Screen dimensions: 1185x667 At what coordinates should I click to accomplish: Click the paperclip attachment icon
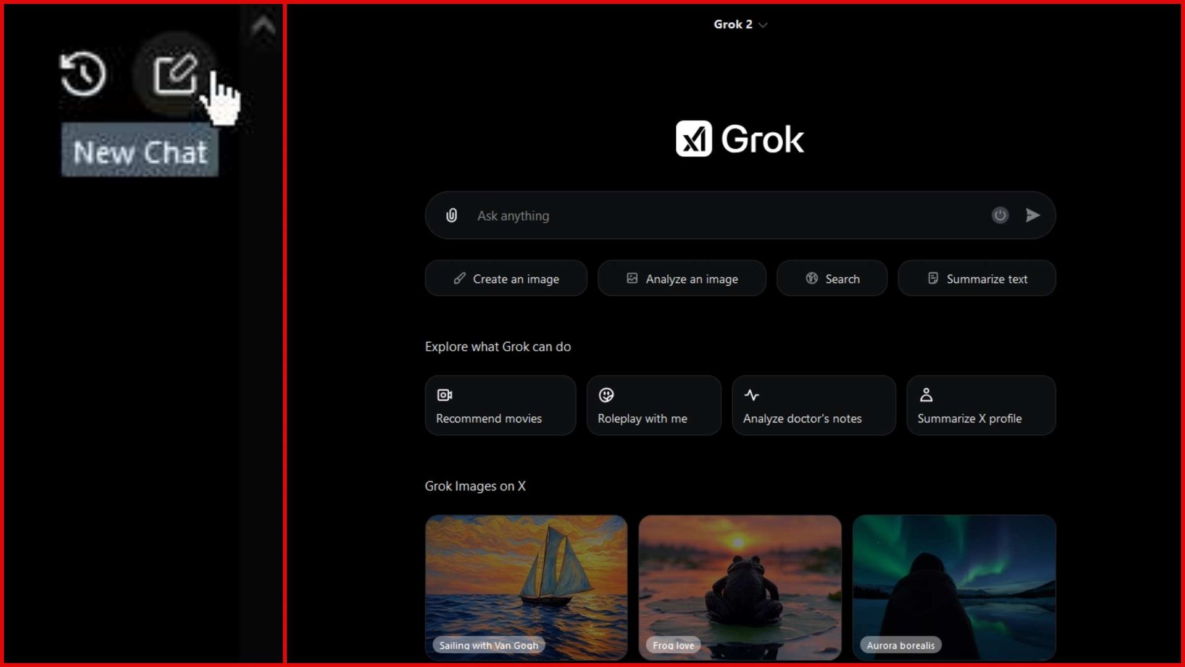[451, 216]
